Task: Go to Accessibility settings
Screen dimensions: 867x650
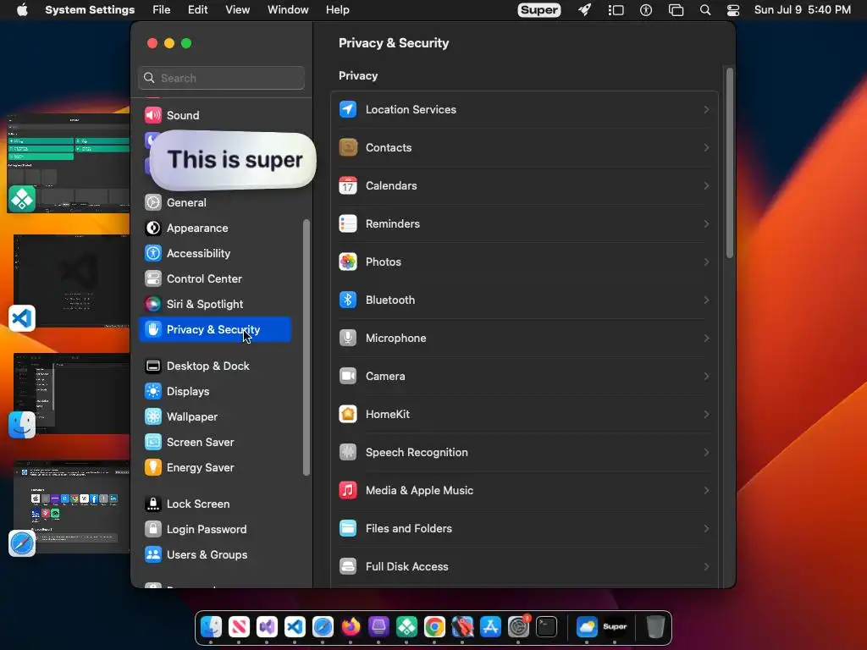Action: (214, 253)
